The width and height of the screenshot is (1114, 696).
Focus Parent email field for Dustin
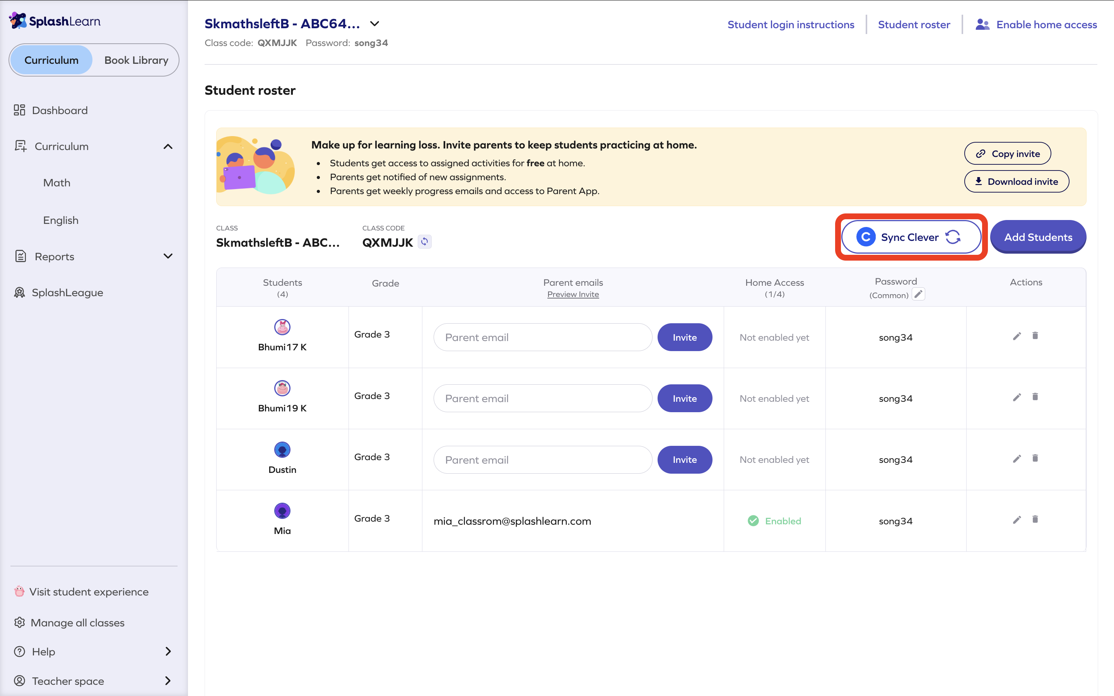(543, 460)
